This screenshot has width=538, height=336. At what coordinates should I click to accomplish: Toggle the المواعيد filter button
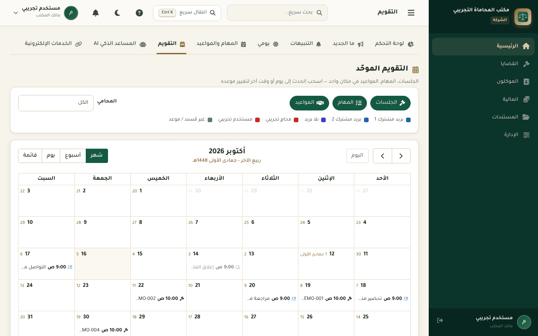click(309, 103)
